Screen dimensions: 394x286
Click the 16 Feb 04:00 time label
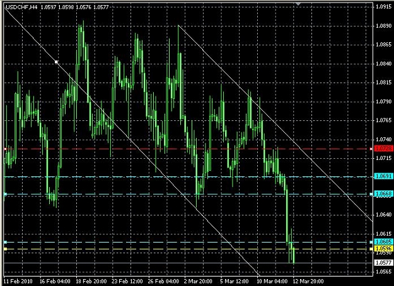(x=55, y=281)
